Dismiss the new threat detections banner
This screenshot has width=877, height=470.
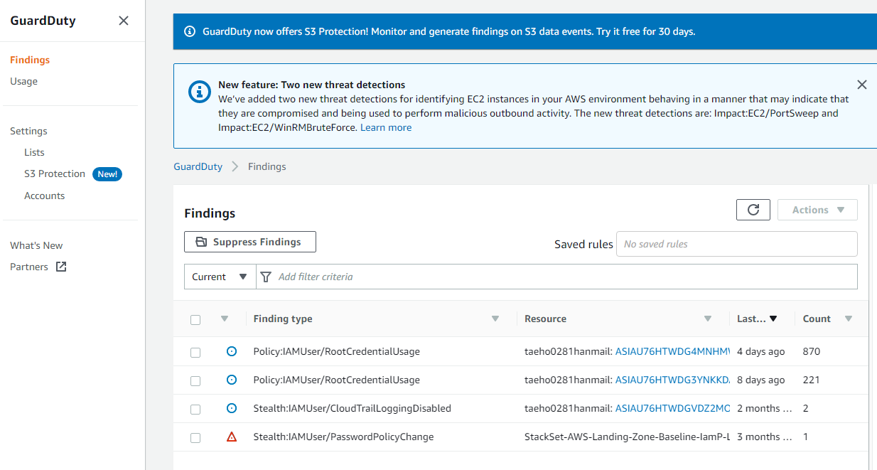862,85
